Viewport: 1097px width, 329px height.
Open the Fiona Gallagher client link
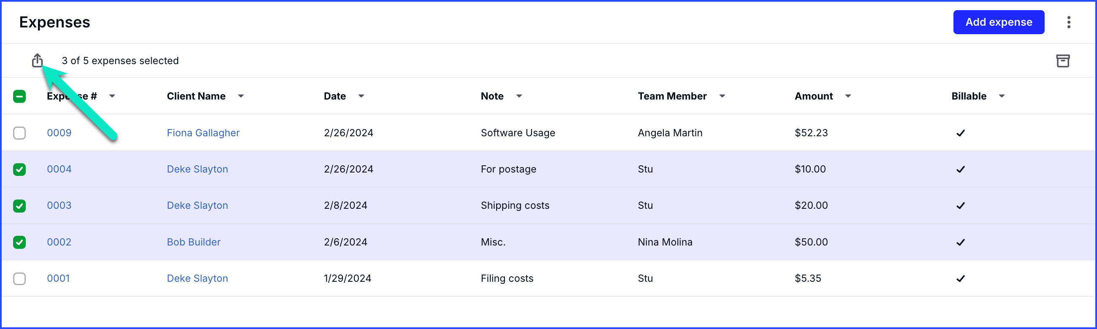pyautogui.click(x=203, y=133)
